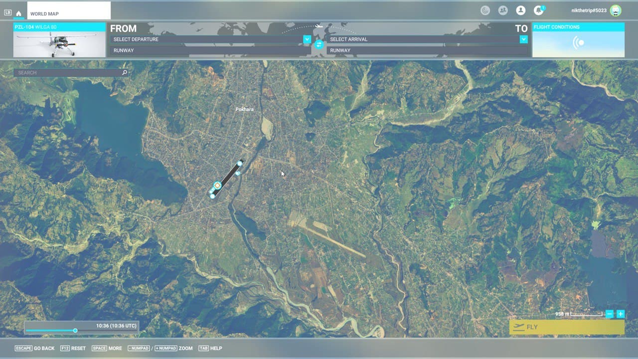Viewport: 638px width, 359px height.
Task: Open the arrival Runway selector
Action: (x=427, y=50)
